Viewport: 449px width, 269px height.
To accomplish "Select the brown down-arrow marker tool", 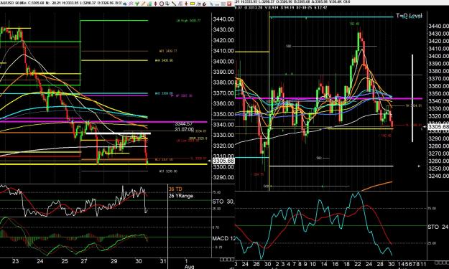I will 186,4.
